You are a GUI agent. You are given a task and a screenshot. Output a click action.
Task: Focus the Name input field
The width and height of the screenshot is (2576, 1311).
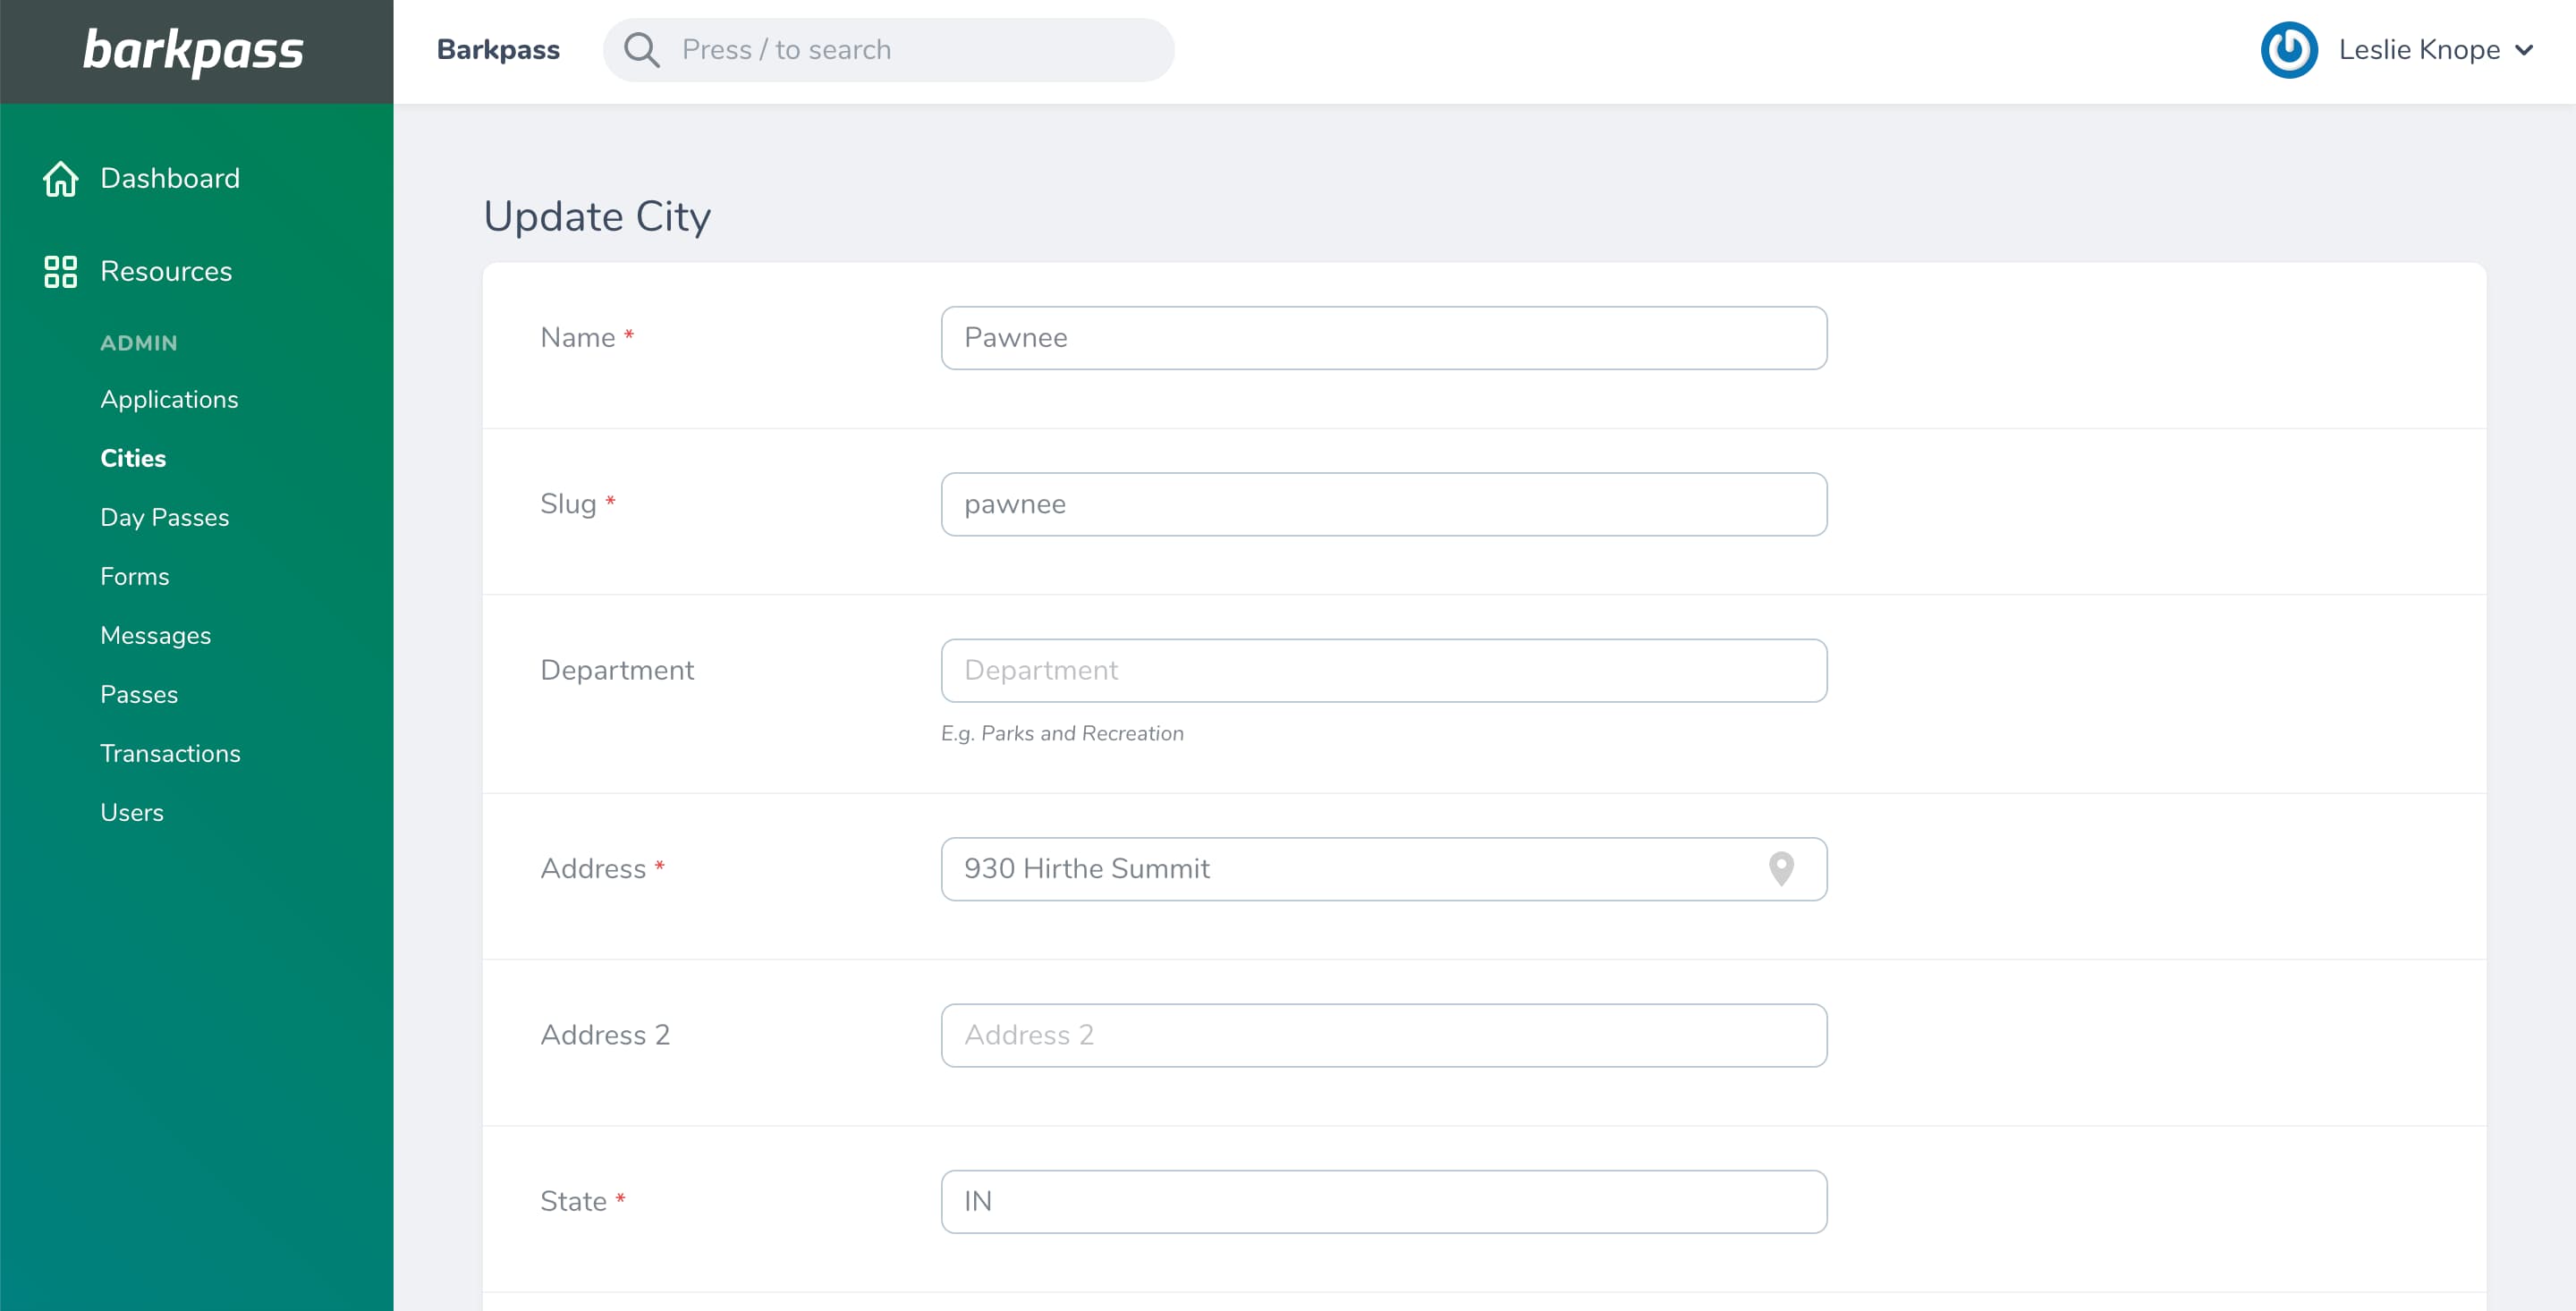click(x=1383, y=338)
